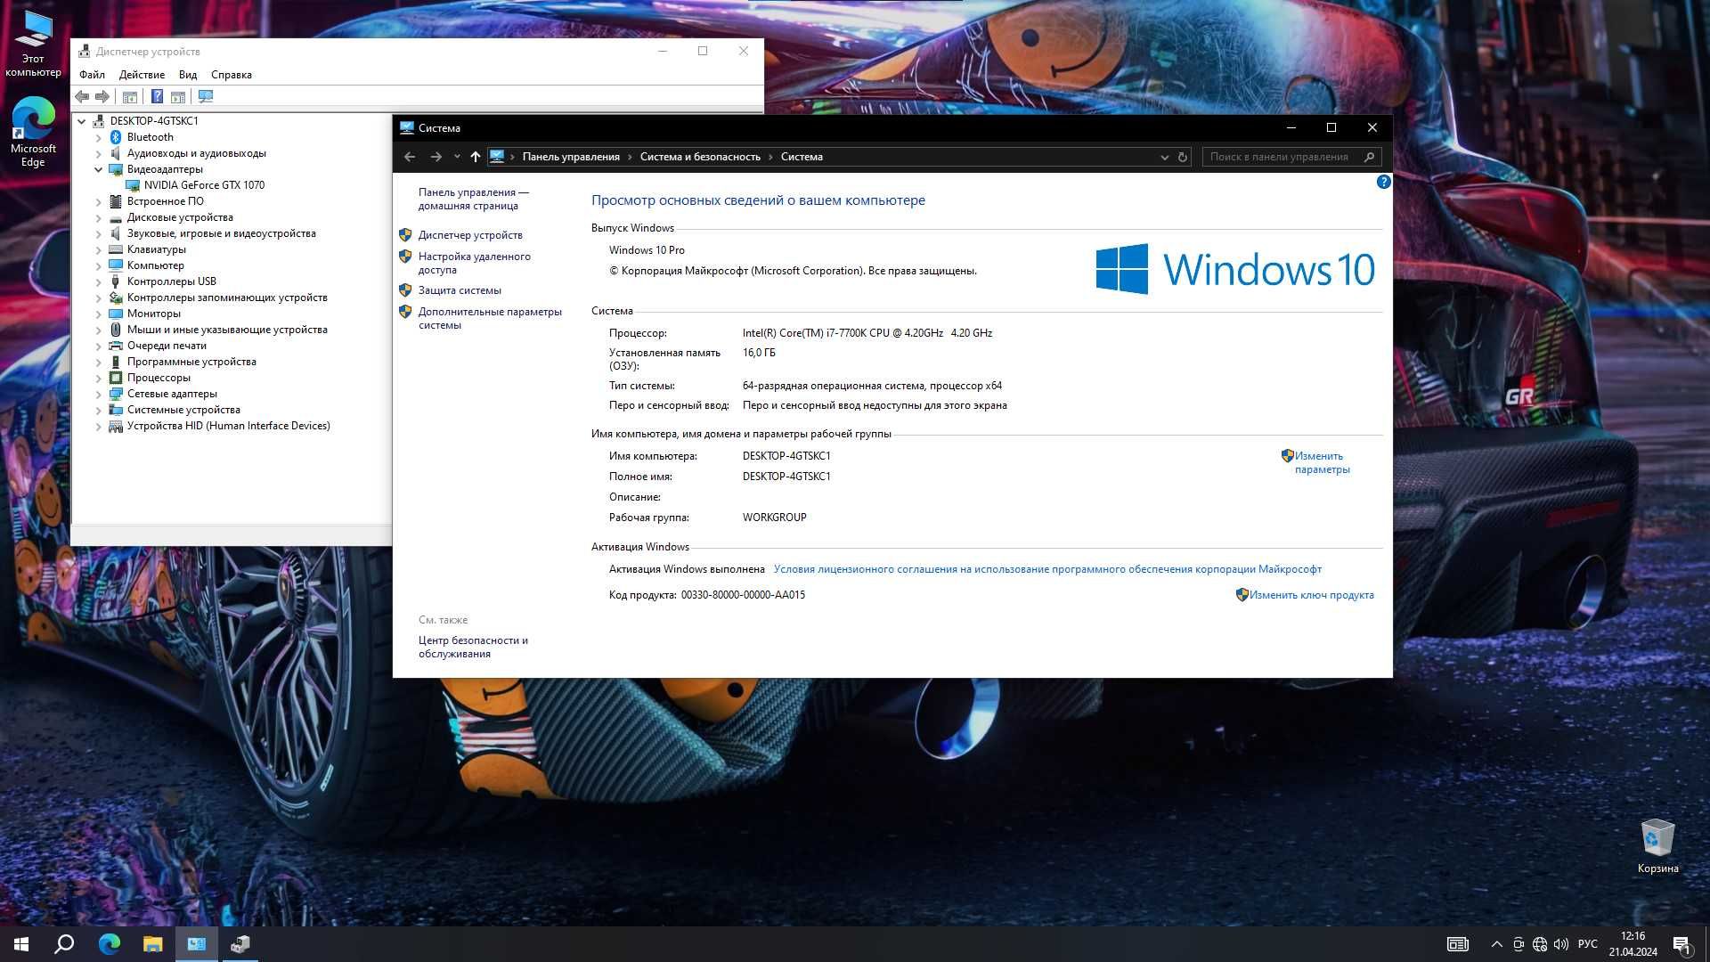Open Защита системы link
The height and width of the screenshot is (962, 1710).
coord(460,290)
